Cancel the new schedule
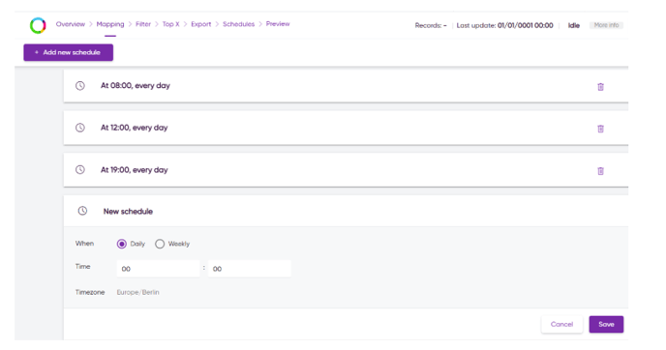Viewport: 666px width, 350px height. [x=561, y=324]
